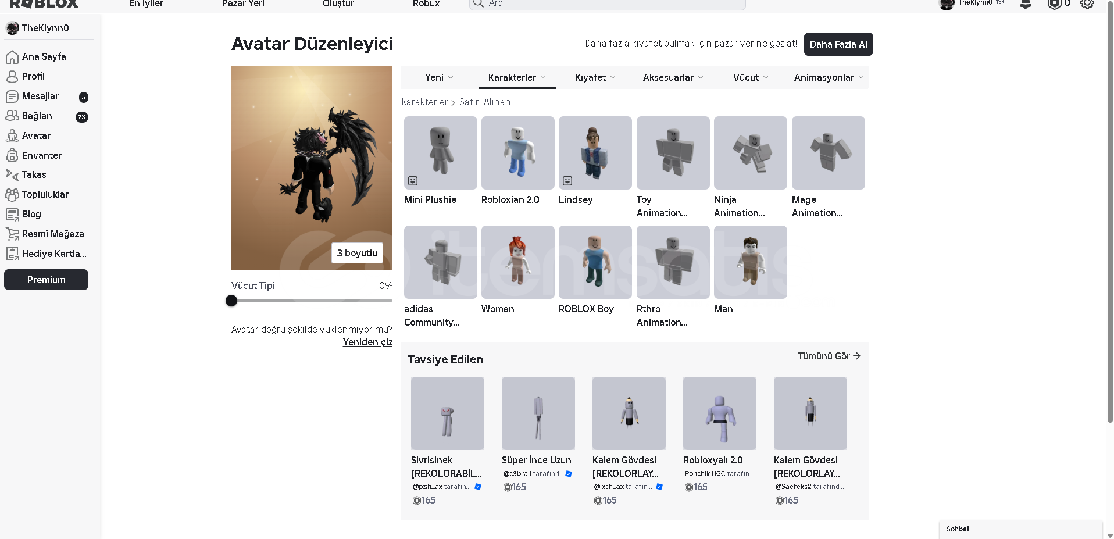Screen dimensions: 1114x539
Task: Click the Yeniden çiz link
Action: pos(367,342)
